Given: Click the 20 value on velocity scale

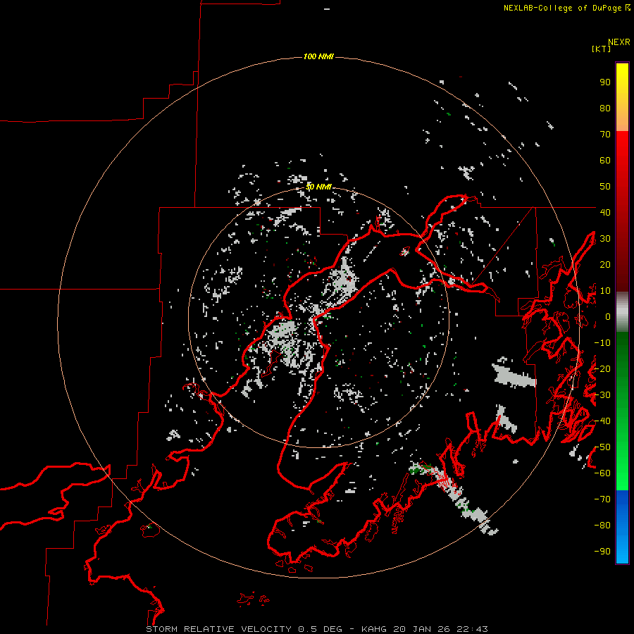Looking at the screenshot, I should pyautogui.click(x=605, y=264).
